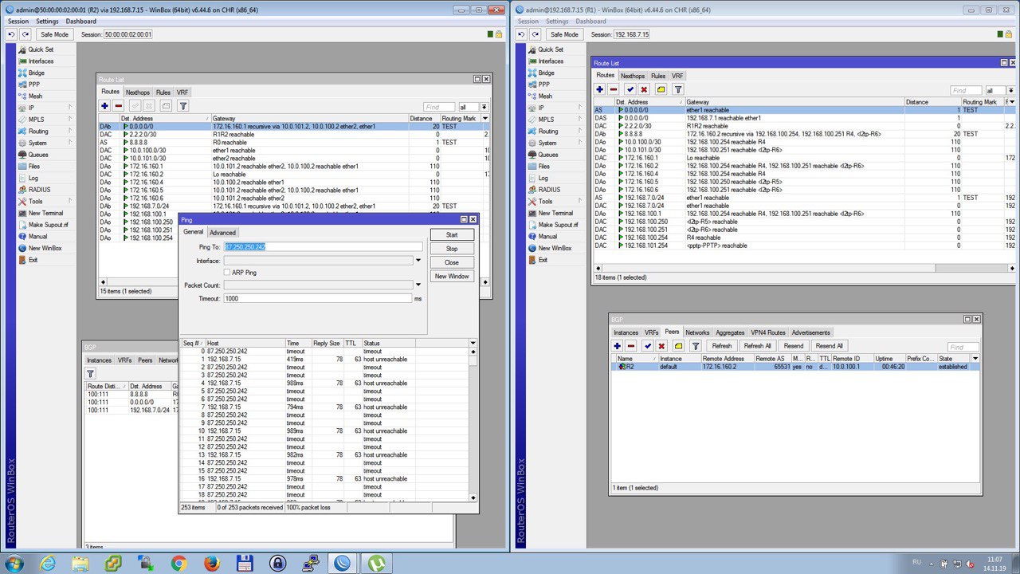Add a BGP peer with plus icon in R1 BGP window
This screenshot has height=574, width=1020.
617,346
